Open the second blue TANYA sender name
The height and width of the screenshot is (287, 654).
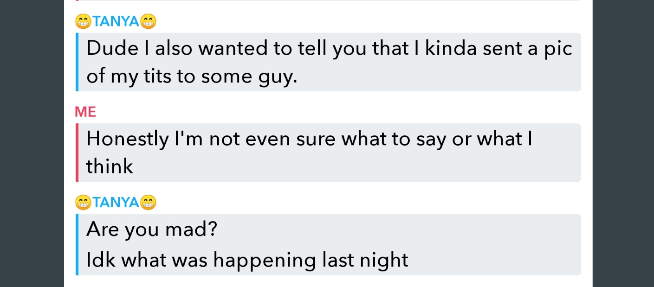116,203
